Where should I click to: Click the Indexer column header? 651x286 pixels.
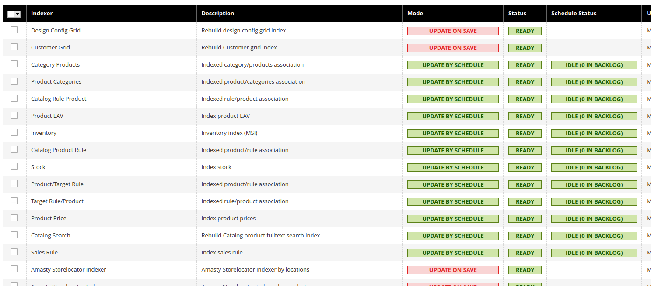tap(42, 14)
